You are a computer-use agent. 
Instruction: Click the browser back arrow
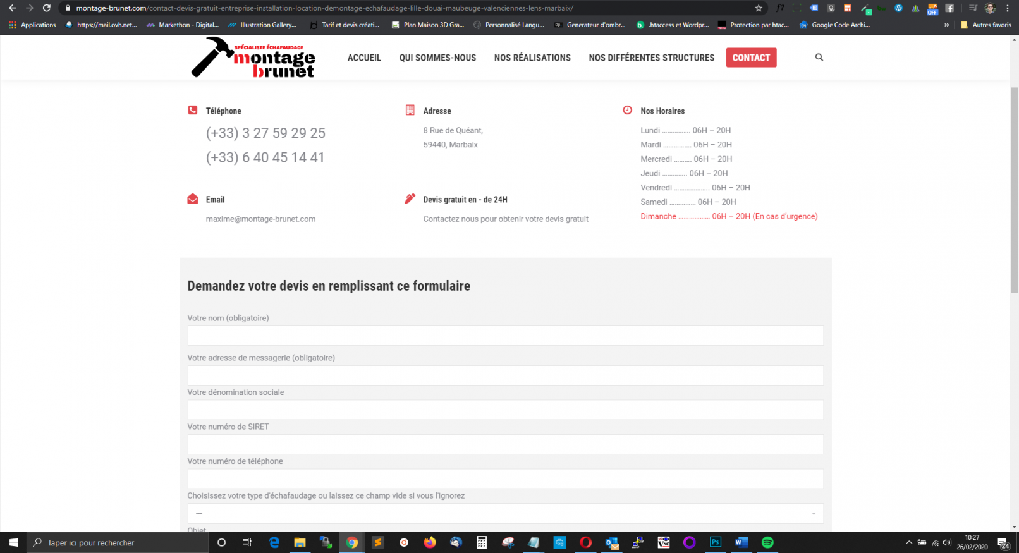pos(12,8)
